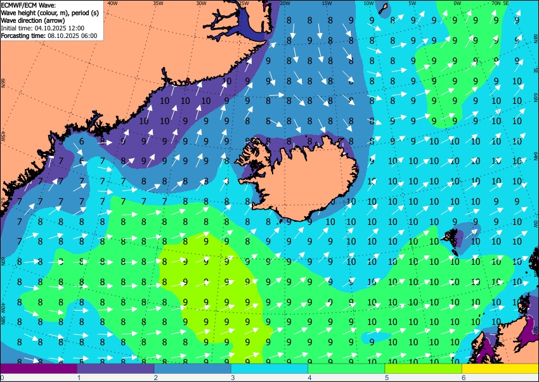
Task: Click the '20W' longitude label at top
Action: point(285,3)
